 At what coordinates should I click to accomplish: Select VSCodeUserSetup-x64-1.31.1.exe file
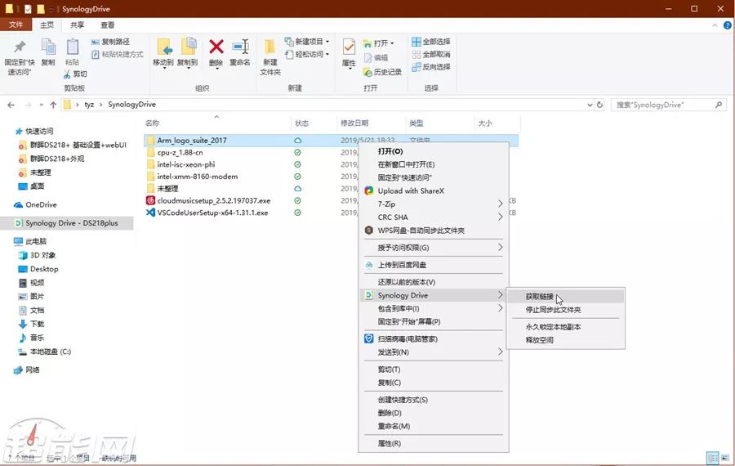[x=212, y=213]
